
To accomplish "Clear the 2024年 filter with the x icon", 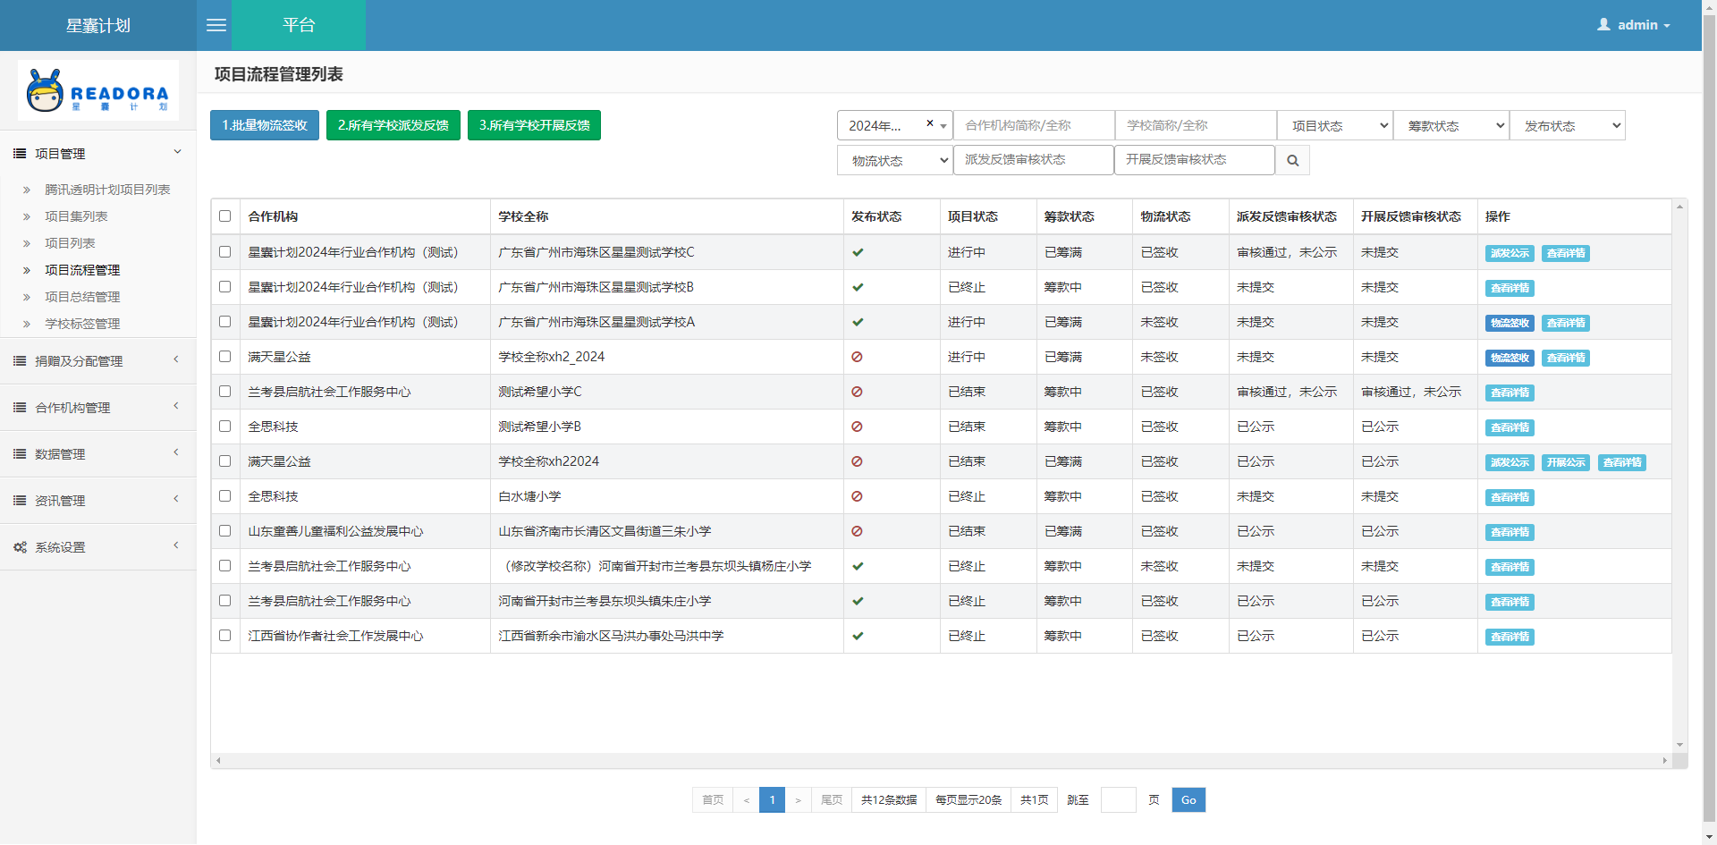I will (x=930, y=124).
